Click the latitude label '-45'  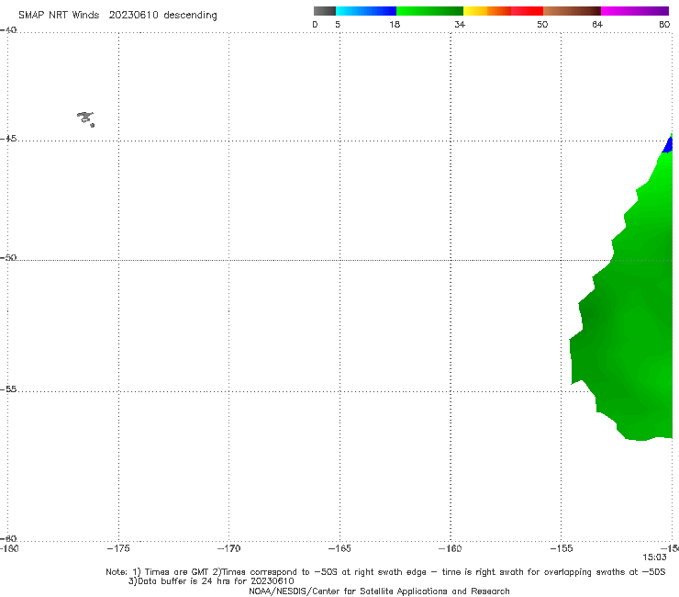click(x=8, y=139)
